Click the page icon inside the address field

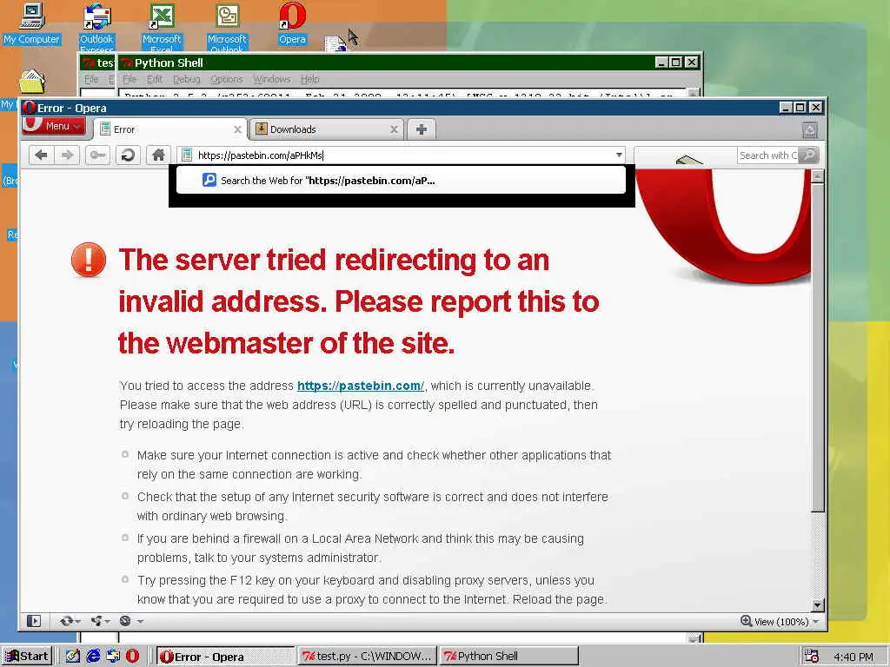[x=187, y=155]
